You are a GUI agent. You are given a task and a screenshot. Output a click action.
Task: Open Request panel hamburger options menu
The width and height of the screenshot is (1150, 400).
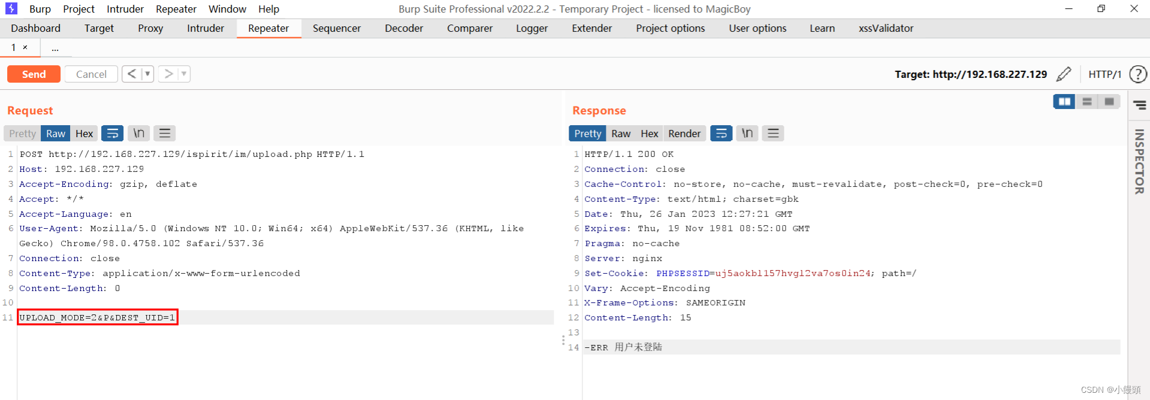(165, 134)
